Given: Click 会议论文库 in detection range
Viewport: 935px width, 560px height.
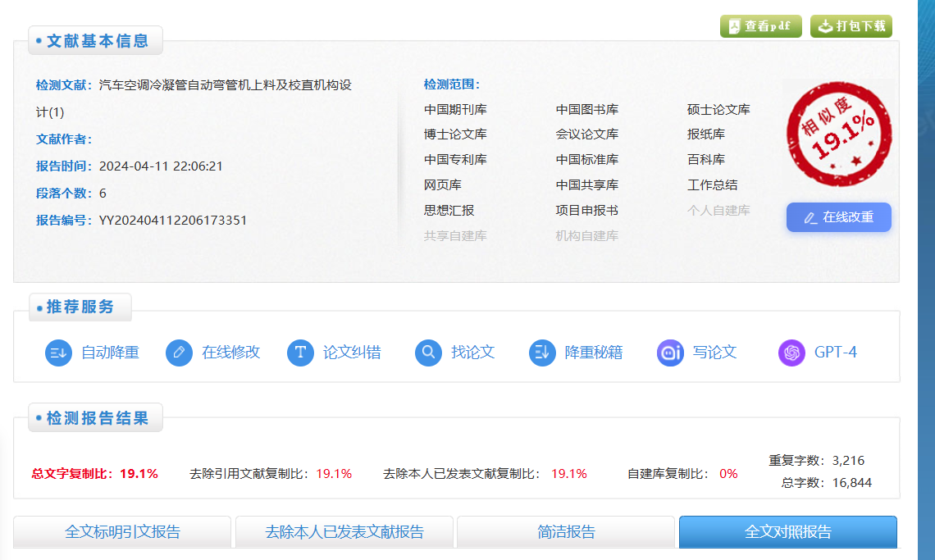Looking at the screenshot, I should 586,134.
